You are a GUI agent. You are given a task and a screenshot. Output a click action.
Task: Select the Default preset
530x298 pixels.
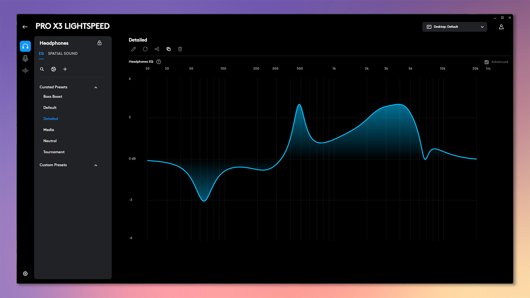tap(50, 108)
